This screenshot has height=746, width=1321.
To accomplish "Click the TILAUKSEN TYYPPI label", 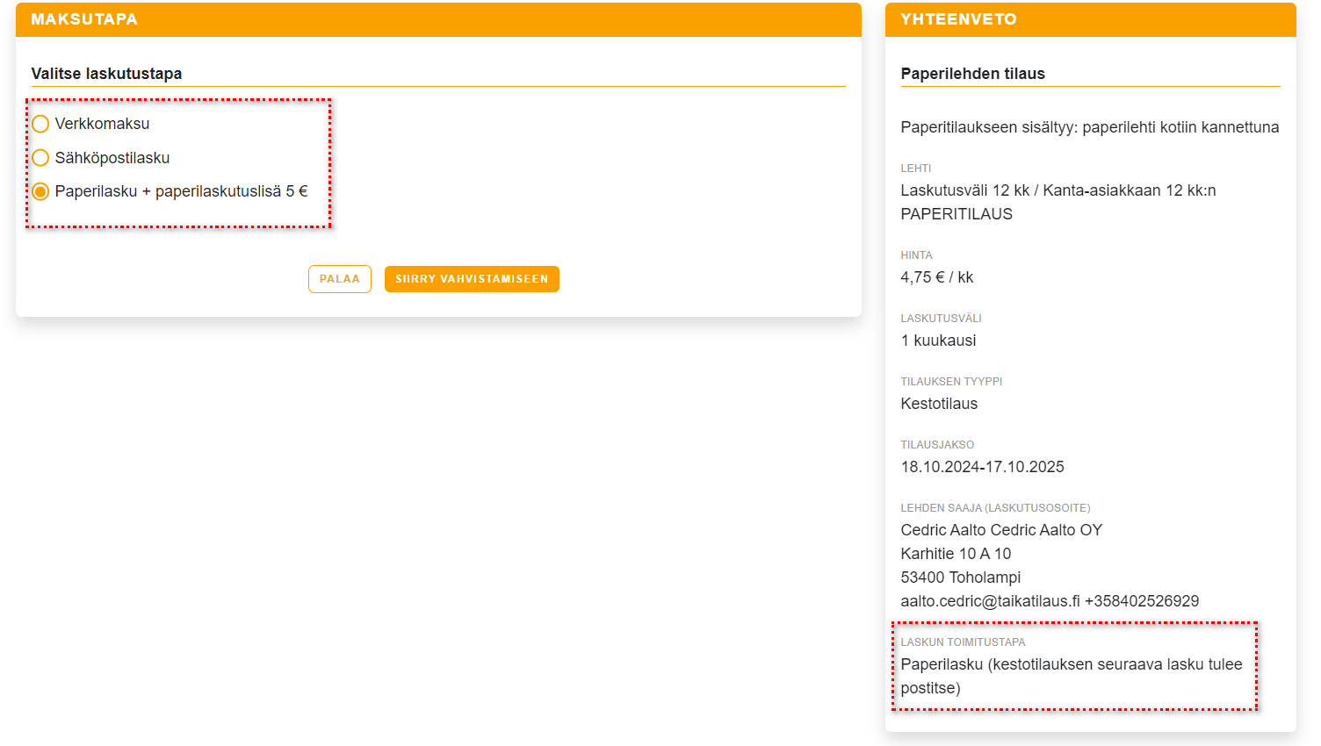I will [951, 382].
